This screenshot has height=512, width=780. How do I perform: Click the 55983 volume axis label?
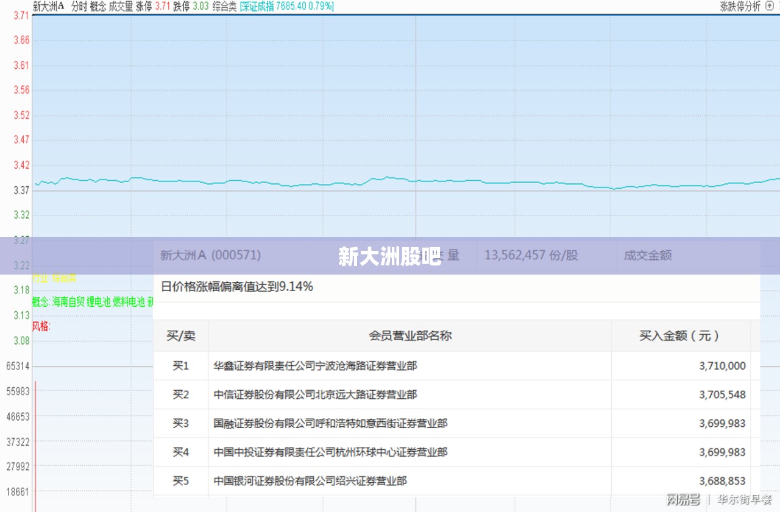(x=18, y=391)
